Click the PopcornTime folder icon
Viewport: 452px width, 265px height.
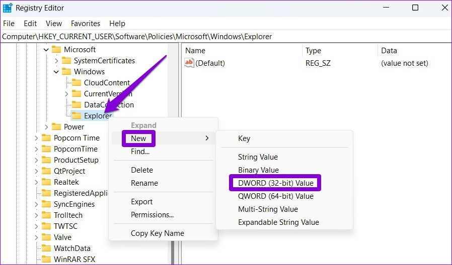46,149
